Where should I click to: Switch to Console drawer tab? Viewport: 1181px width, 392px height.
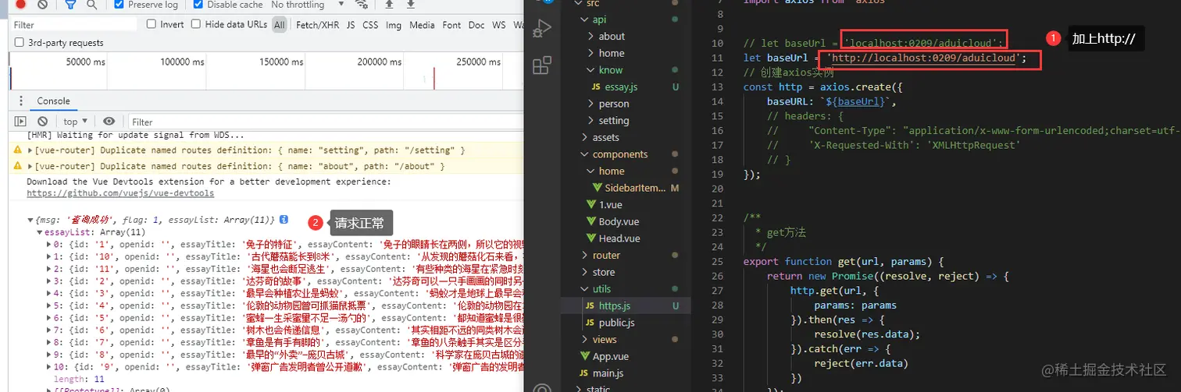53,101
